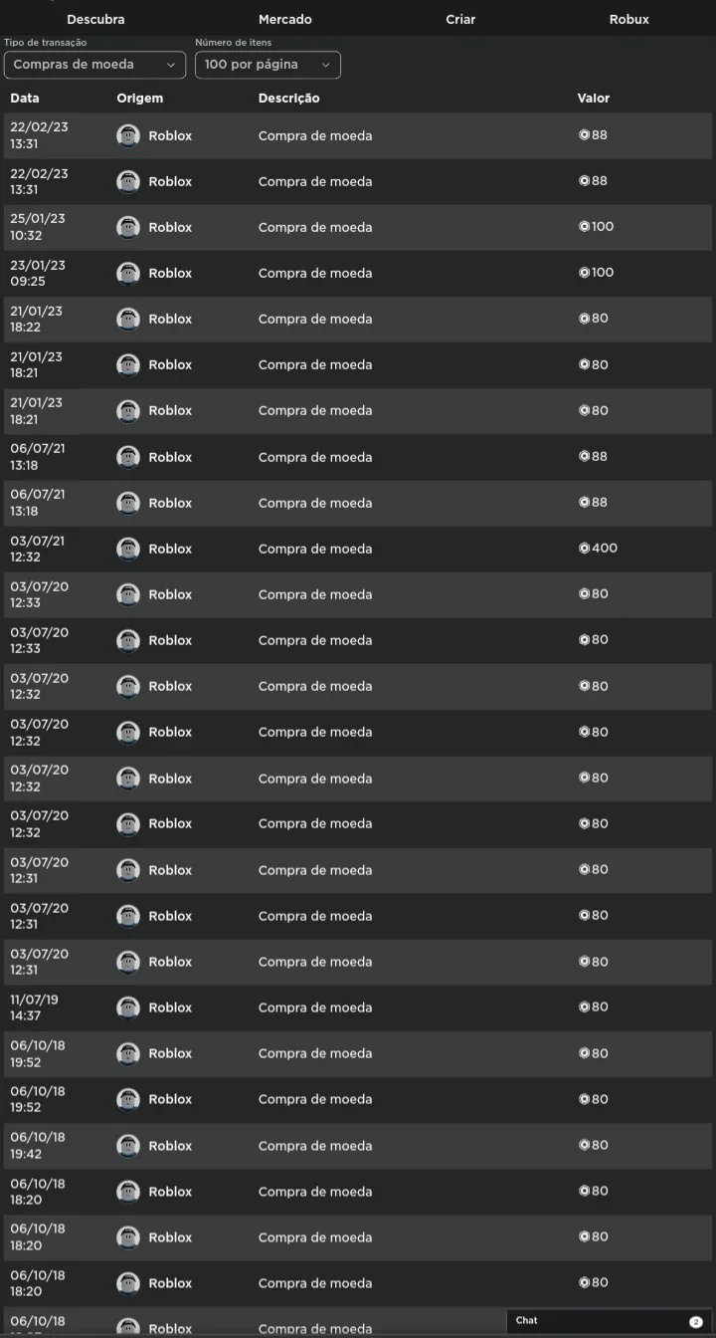
Task: Click Roblox link in 23/01/23 row
Action: point(170,273)
